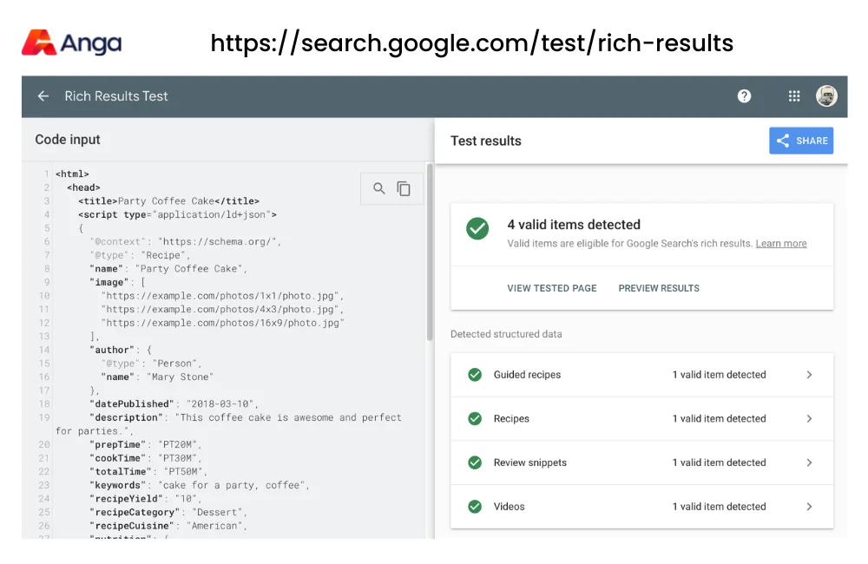Expand the Guided recipes row chevron

(809, 375)
